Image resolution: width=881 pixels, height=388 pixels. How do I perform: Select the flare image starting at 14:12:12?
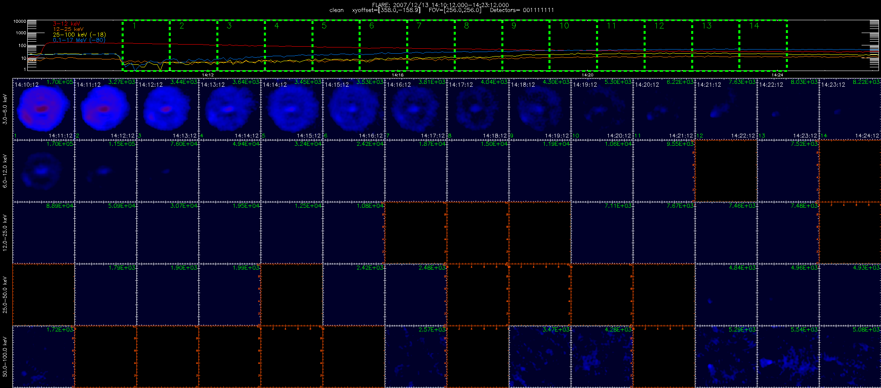pyautogui.click(x=168, y=109)
